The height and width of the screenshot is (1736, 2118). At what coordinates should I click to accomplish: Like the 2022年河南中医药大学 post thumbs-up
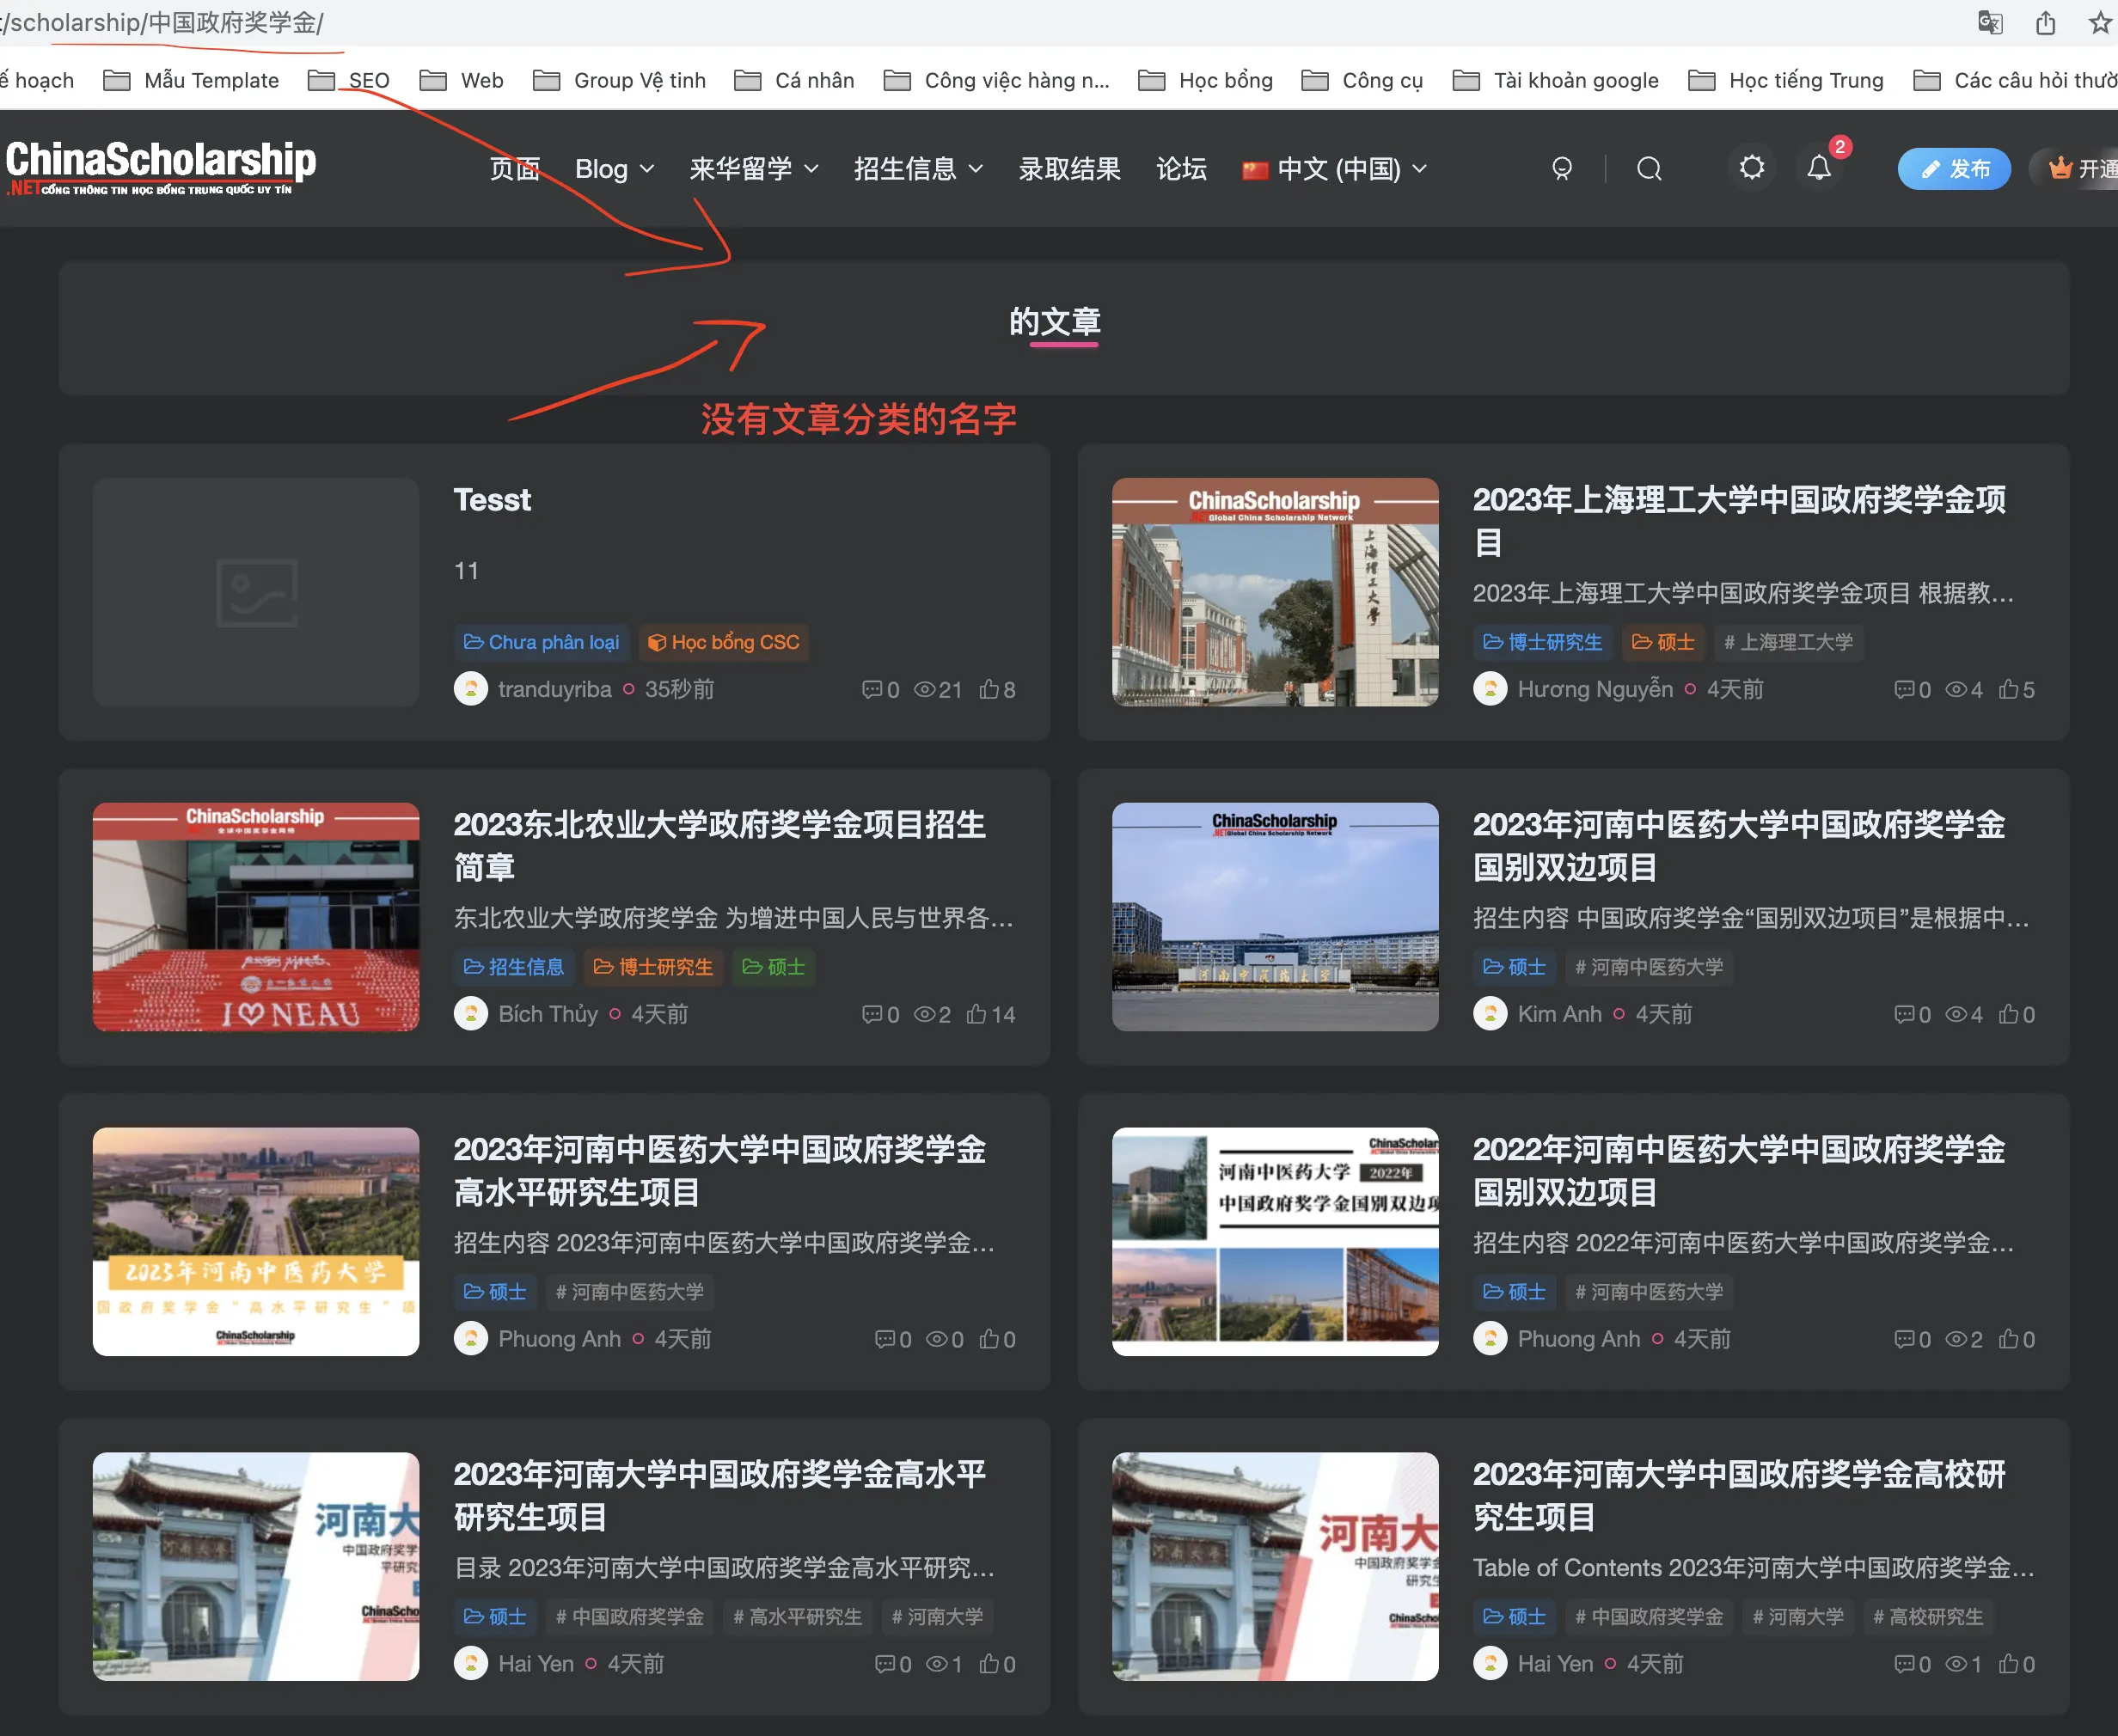2008,1339
